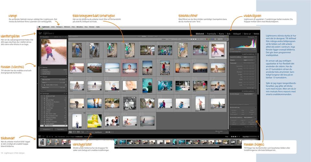311x162 pixels.
Task: Set rating using toolbar stars
Action: coord(110,132)
